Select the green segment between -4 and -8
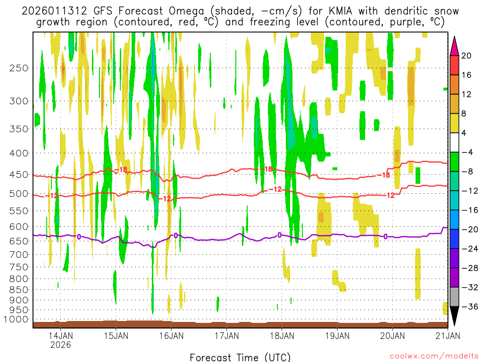The height and width of the screenshot is (362, 483). pyautogui.click(x=455, y=162)
